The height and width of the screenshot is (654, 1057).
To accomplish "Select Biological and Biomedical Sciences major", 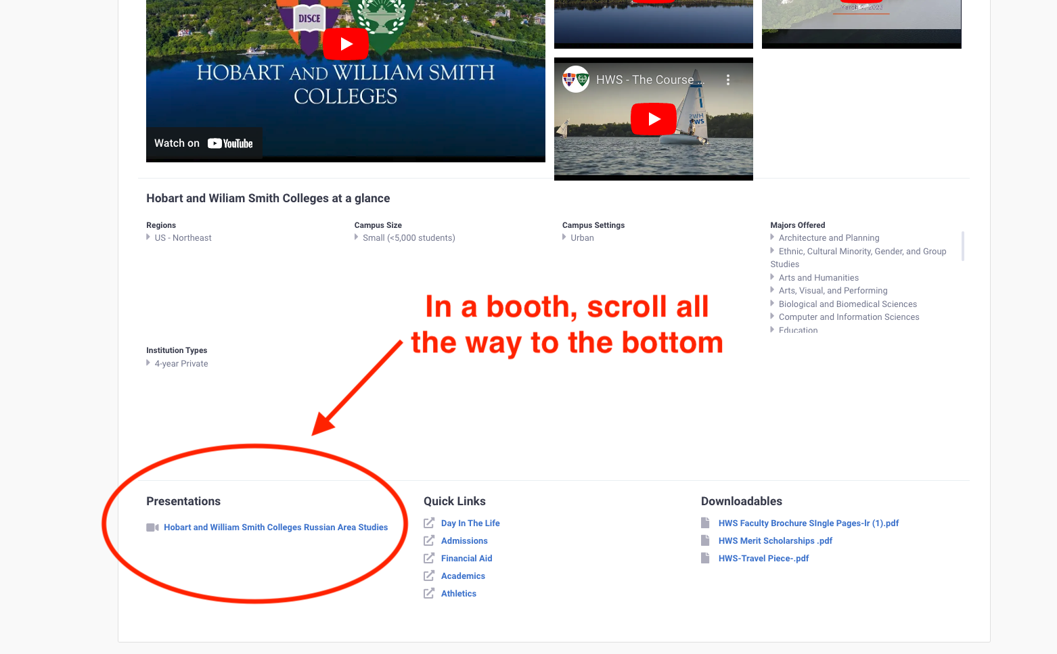I will 848,304.
